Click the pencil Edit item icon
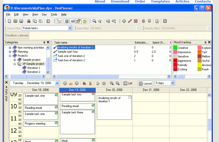The width and height of the screenshot is (219, 142). [x=130, y=21]
